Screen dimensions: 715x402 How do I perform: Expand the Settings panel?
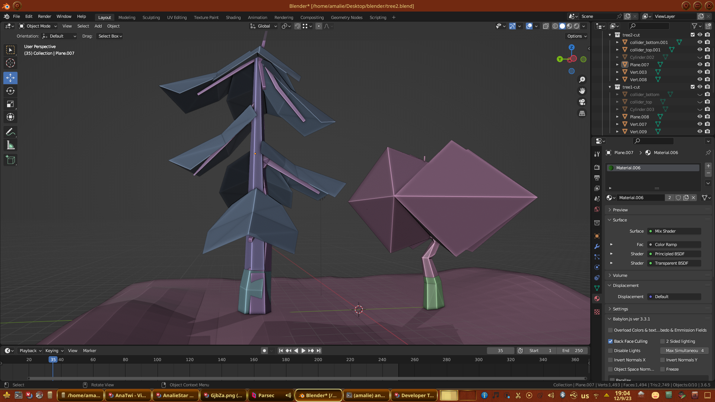(620, 309)
